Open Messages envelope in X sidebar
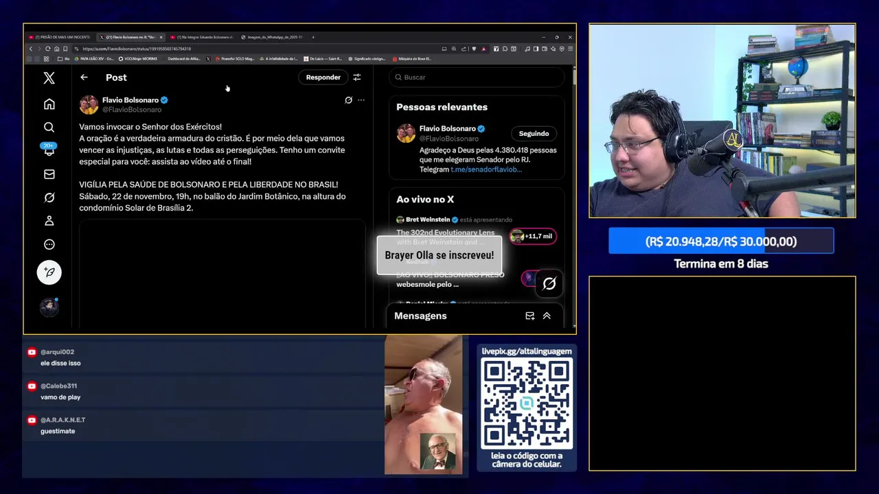 point(49,174)
